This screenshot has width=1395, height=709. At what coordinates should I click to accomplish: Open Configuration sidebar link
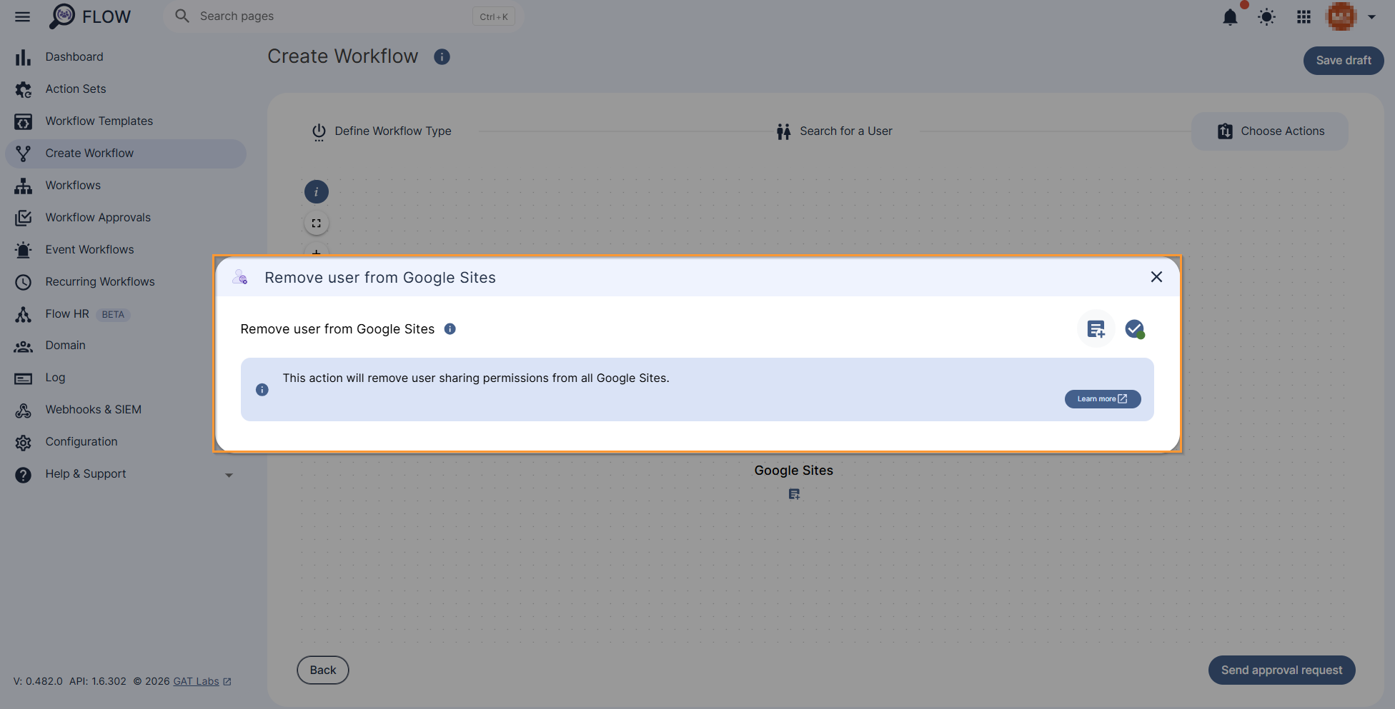coord(81,441)
